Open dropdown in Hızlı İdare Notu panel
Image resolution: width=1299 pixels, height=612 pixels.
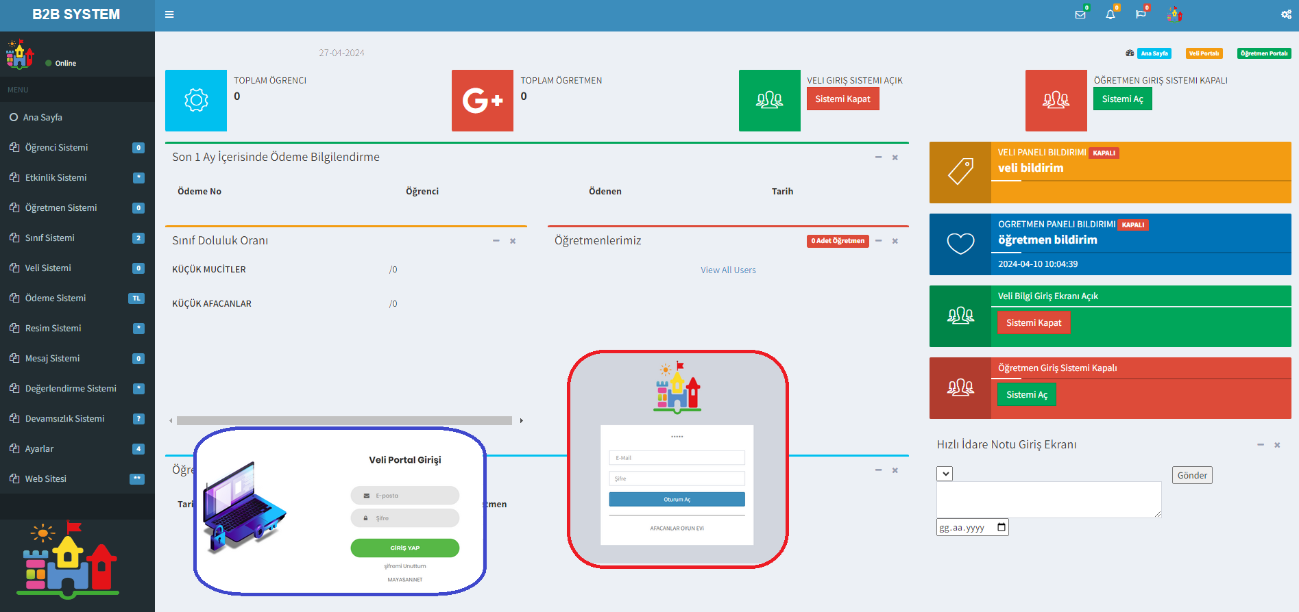(945, 474)
